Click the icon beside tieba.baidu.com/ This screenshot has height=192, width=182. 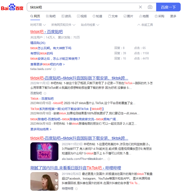(x=55, y=69)
